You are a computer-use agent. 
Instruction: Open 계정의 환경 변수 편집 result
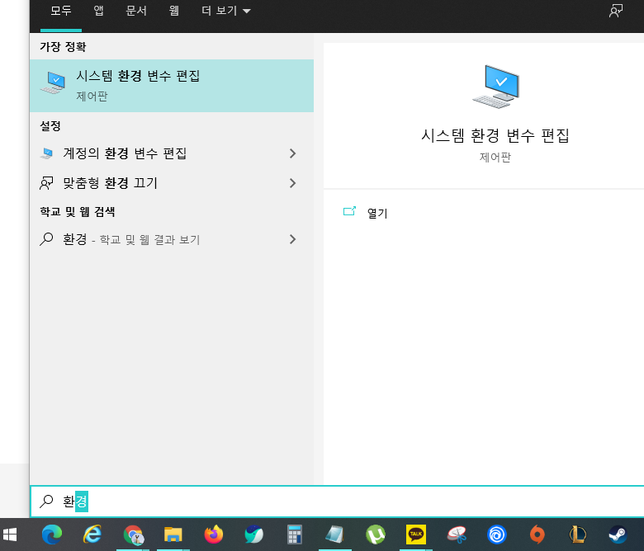coord(172,153)
